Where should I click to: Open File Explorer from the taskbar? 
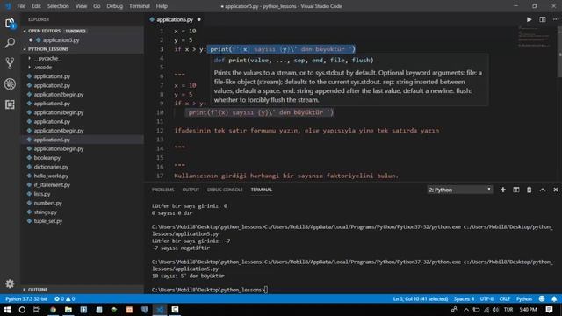point(68,310)
